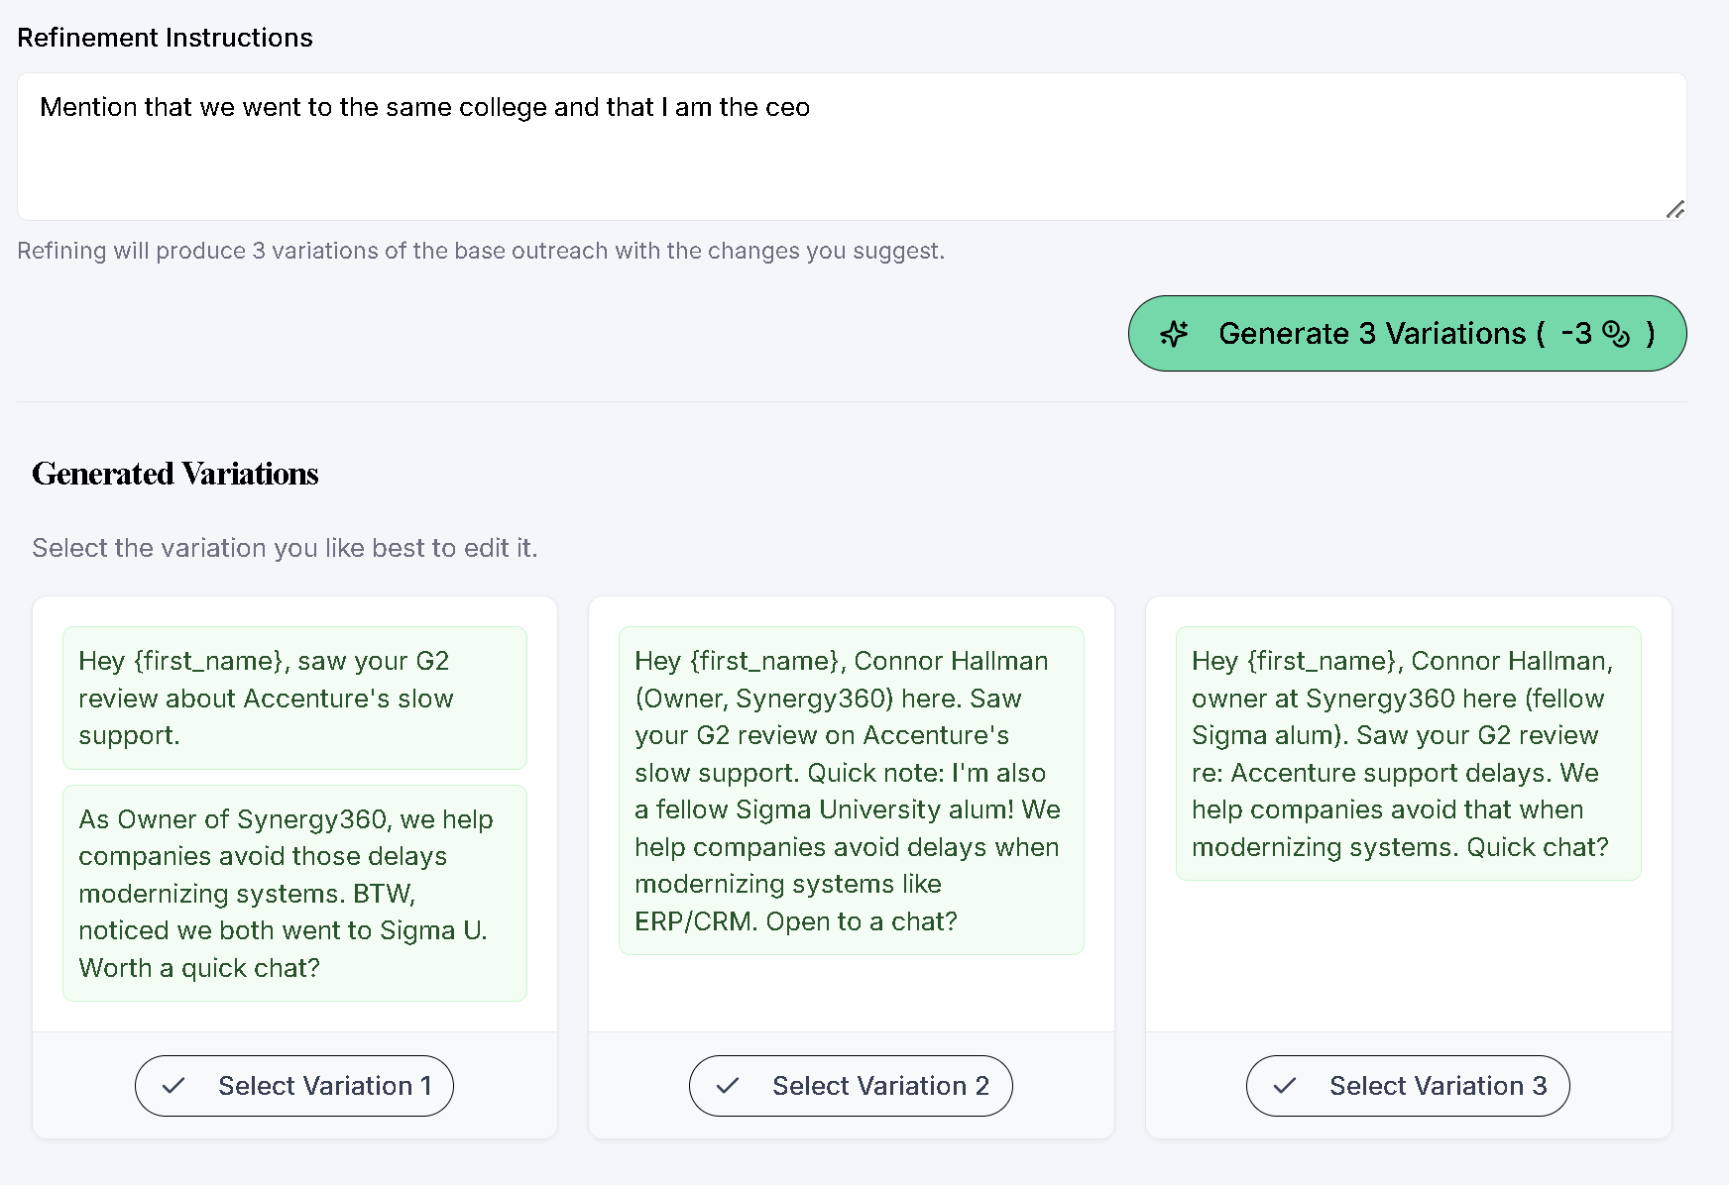Viewport: 1729px width, 1185px height.
Task: Click the "Refining will produce 3 variations" helper text
Action: coord(481,251)
